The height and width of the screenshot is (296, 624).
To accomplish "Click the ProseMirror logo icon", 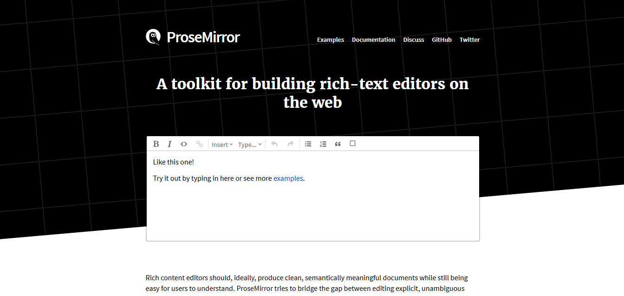I will click(x=153, y=37).
